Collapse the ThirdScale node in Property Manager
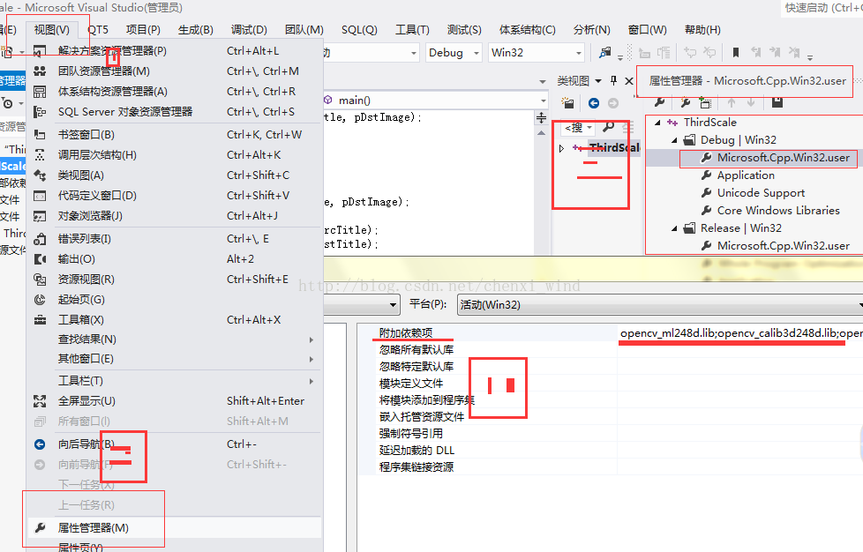This screenshot has height=552, width=863. click(657, 123)
